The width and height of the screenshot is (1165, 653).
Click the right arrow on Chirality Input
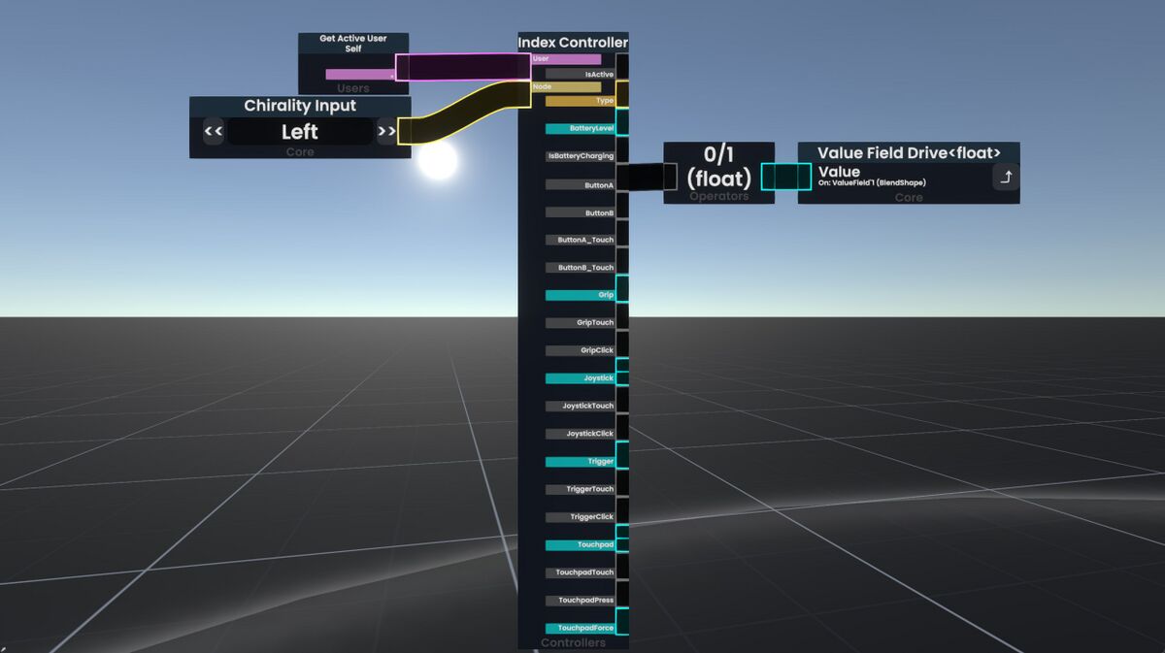(386, 131)
